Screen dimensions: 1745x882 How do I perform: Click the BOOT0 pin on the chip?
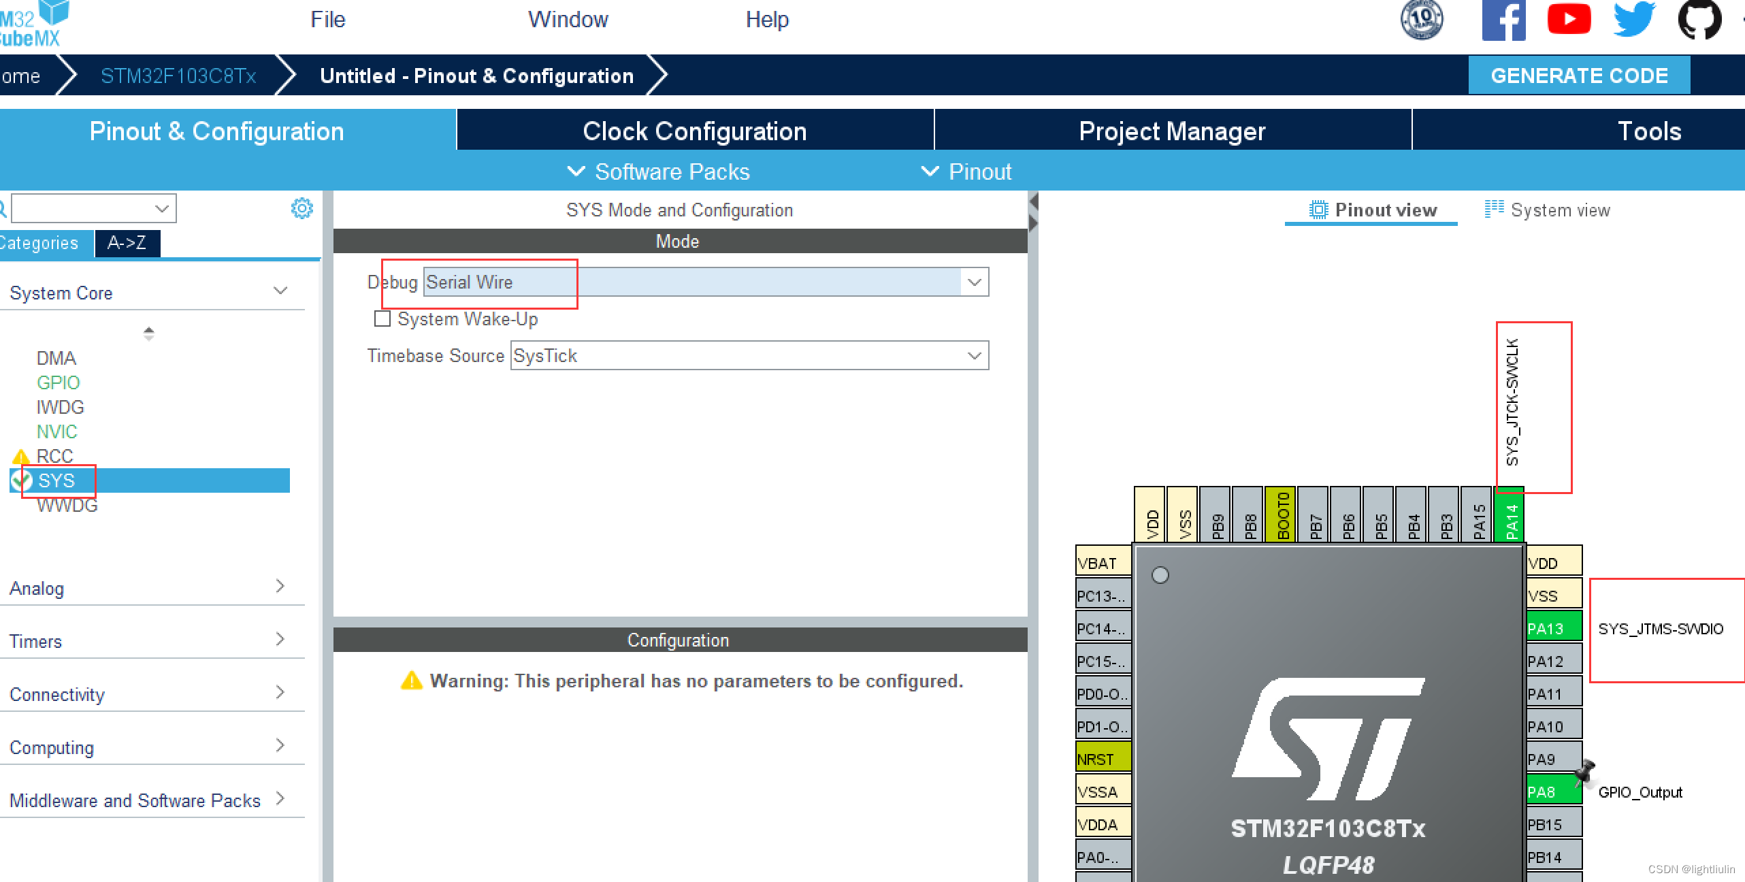click(x=1280, y=514)
